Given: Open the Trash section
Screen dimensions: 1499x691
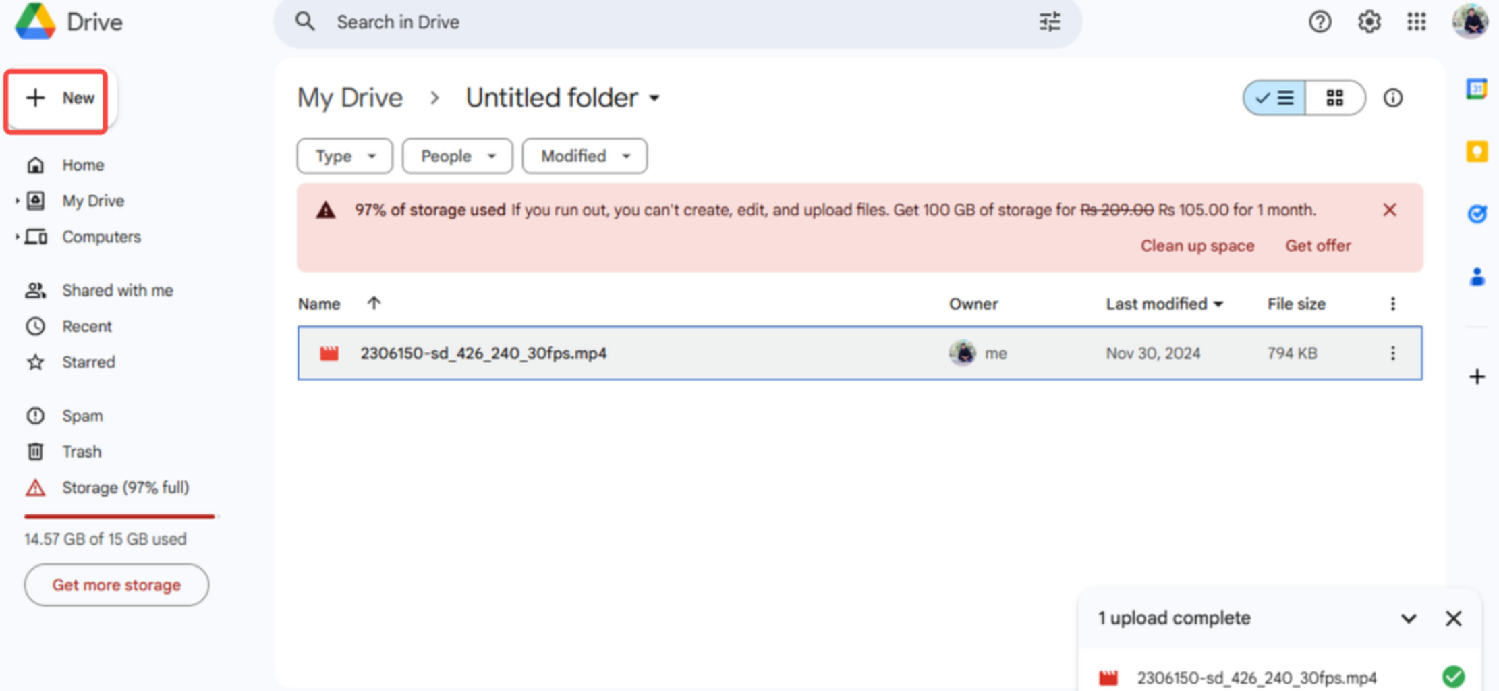Looking at the screenshot, I should point(82,451).
